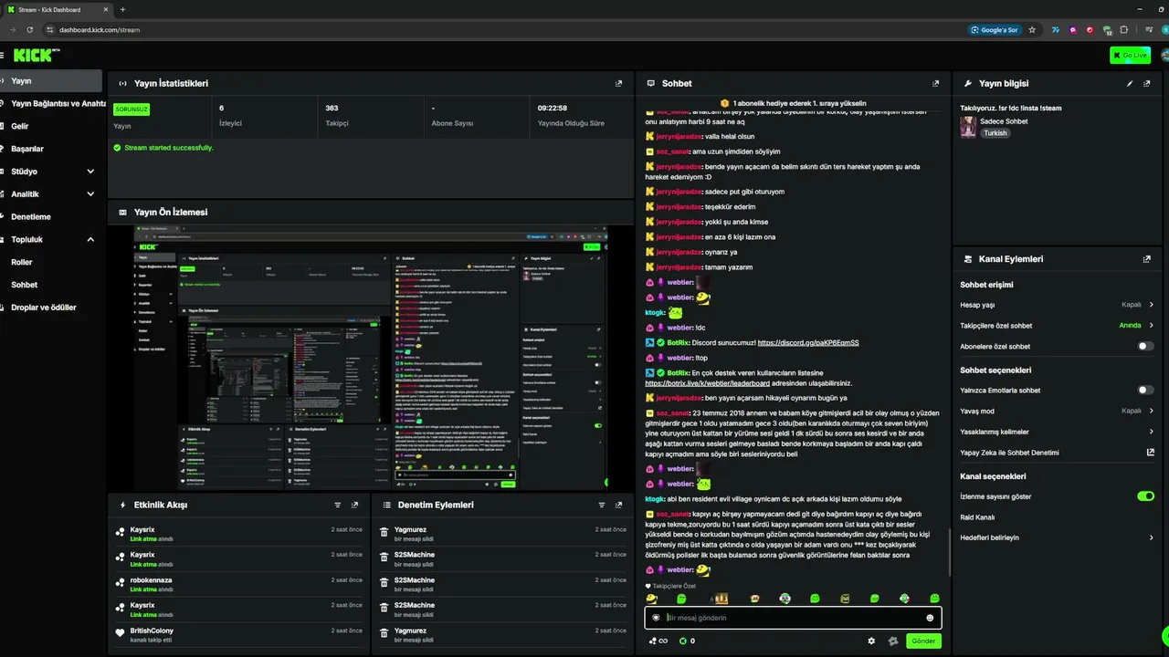Pop out the Denetim Eylemleri panel
The width and height of the screenshot is (1169, 657).
[618, 505]
